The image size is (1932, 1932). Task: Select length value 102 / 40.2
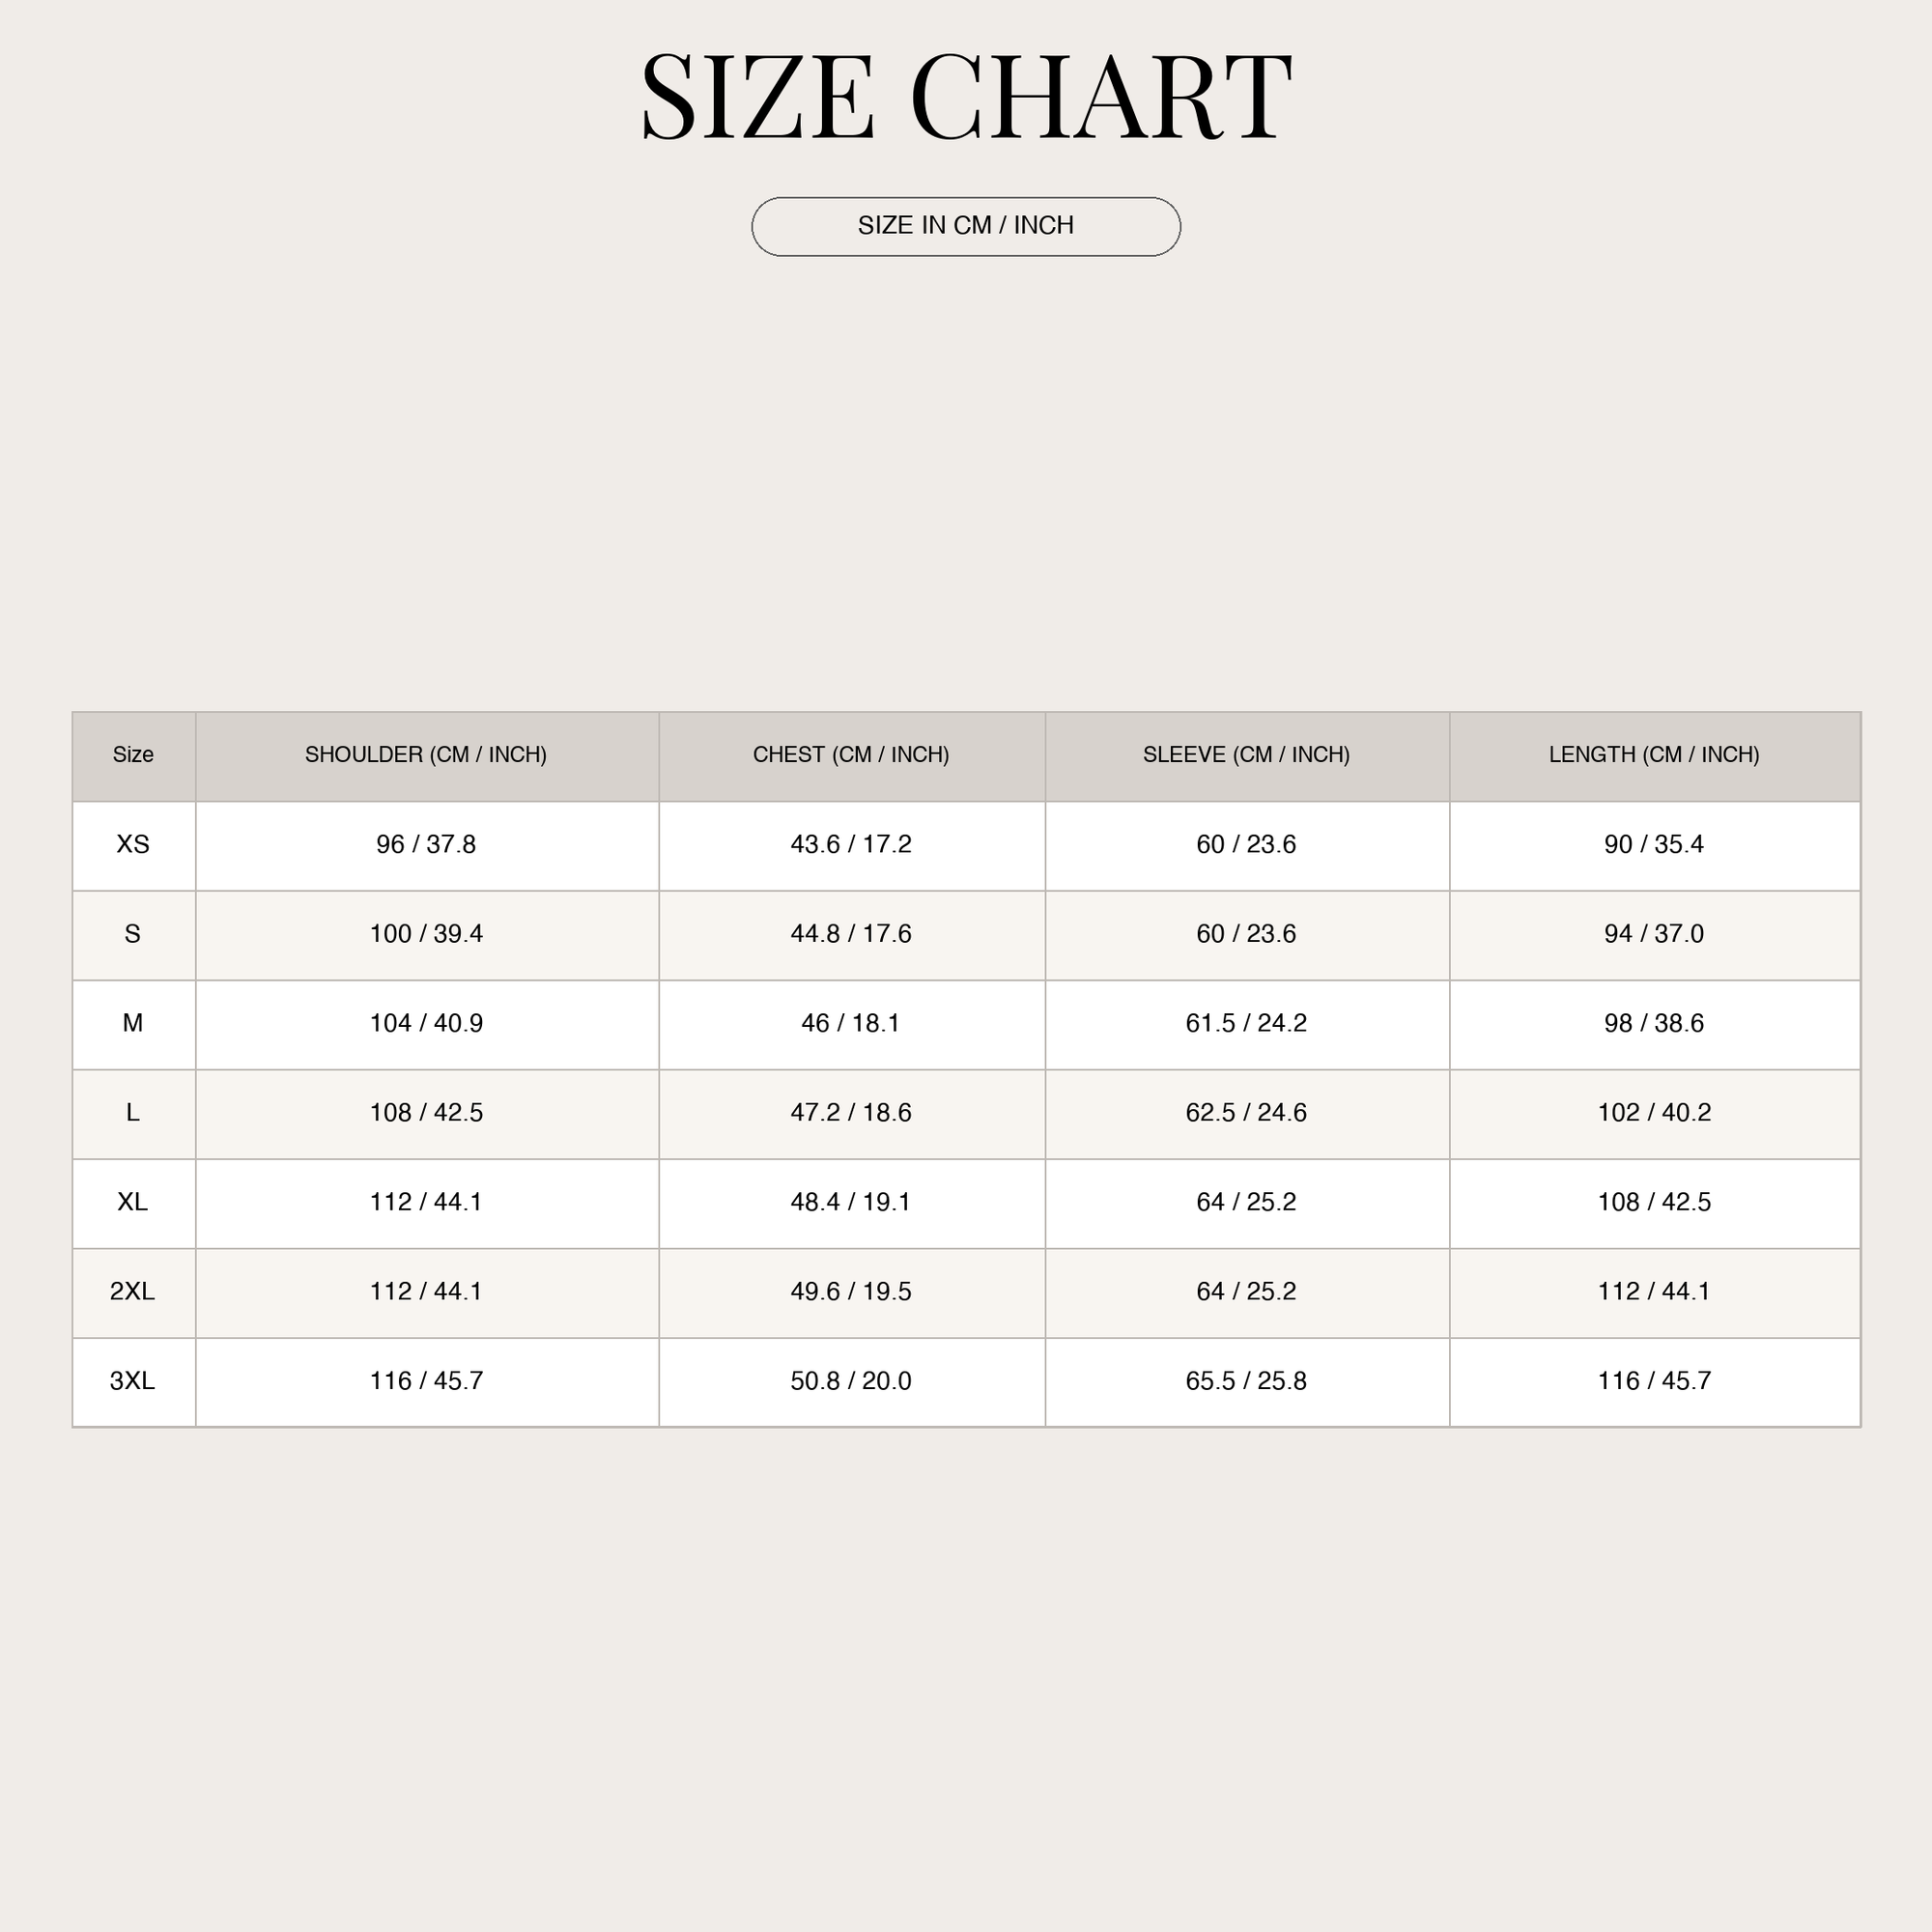(1654, 1113)
